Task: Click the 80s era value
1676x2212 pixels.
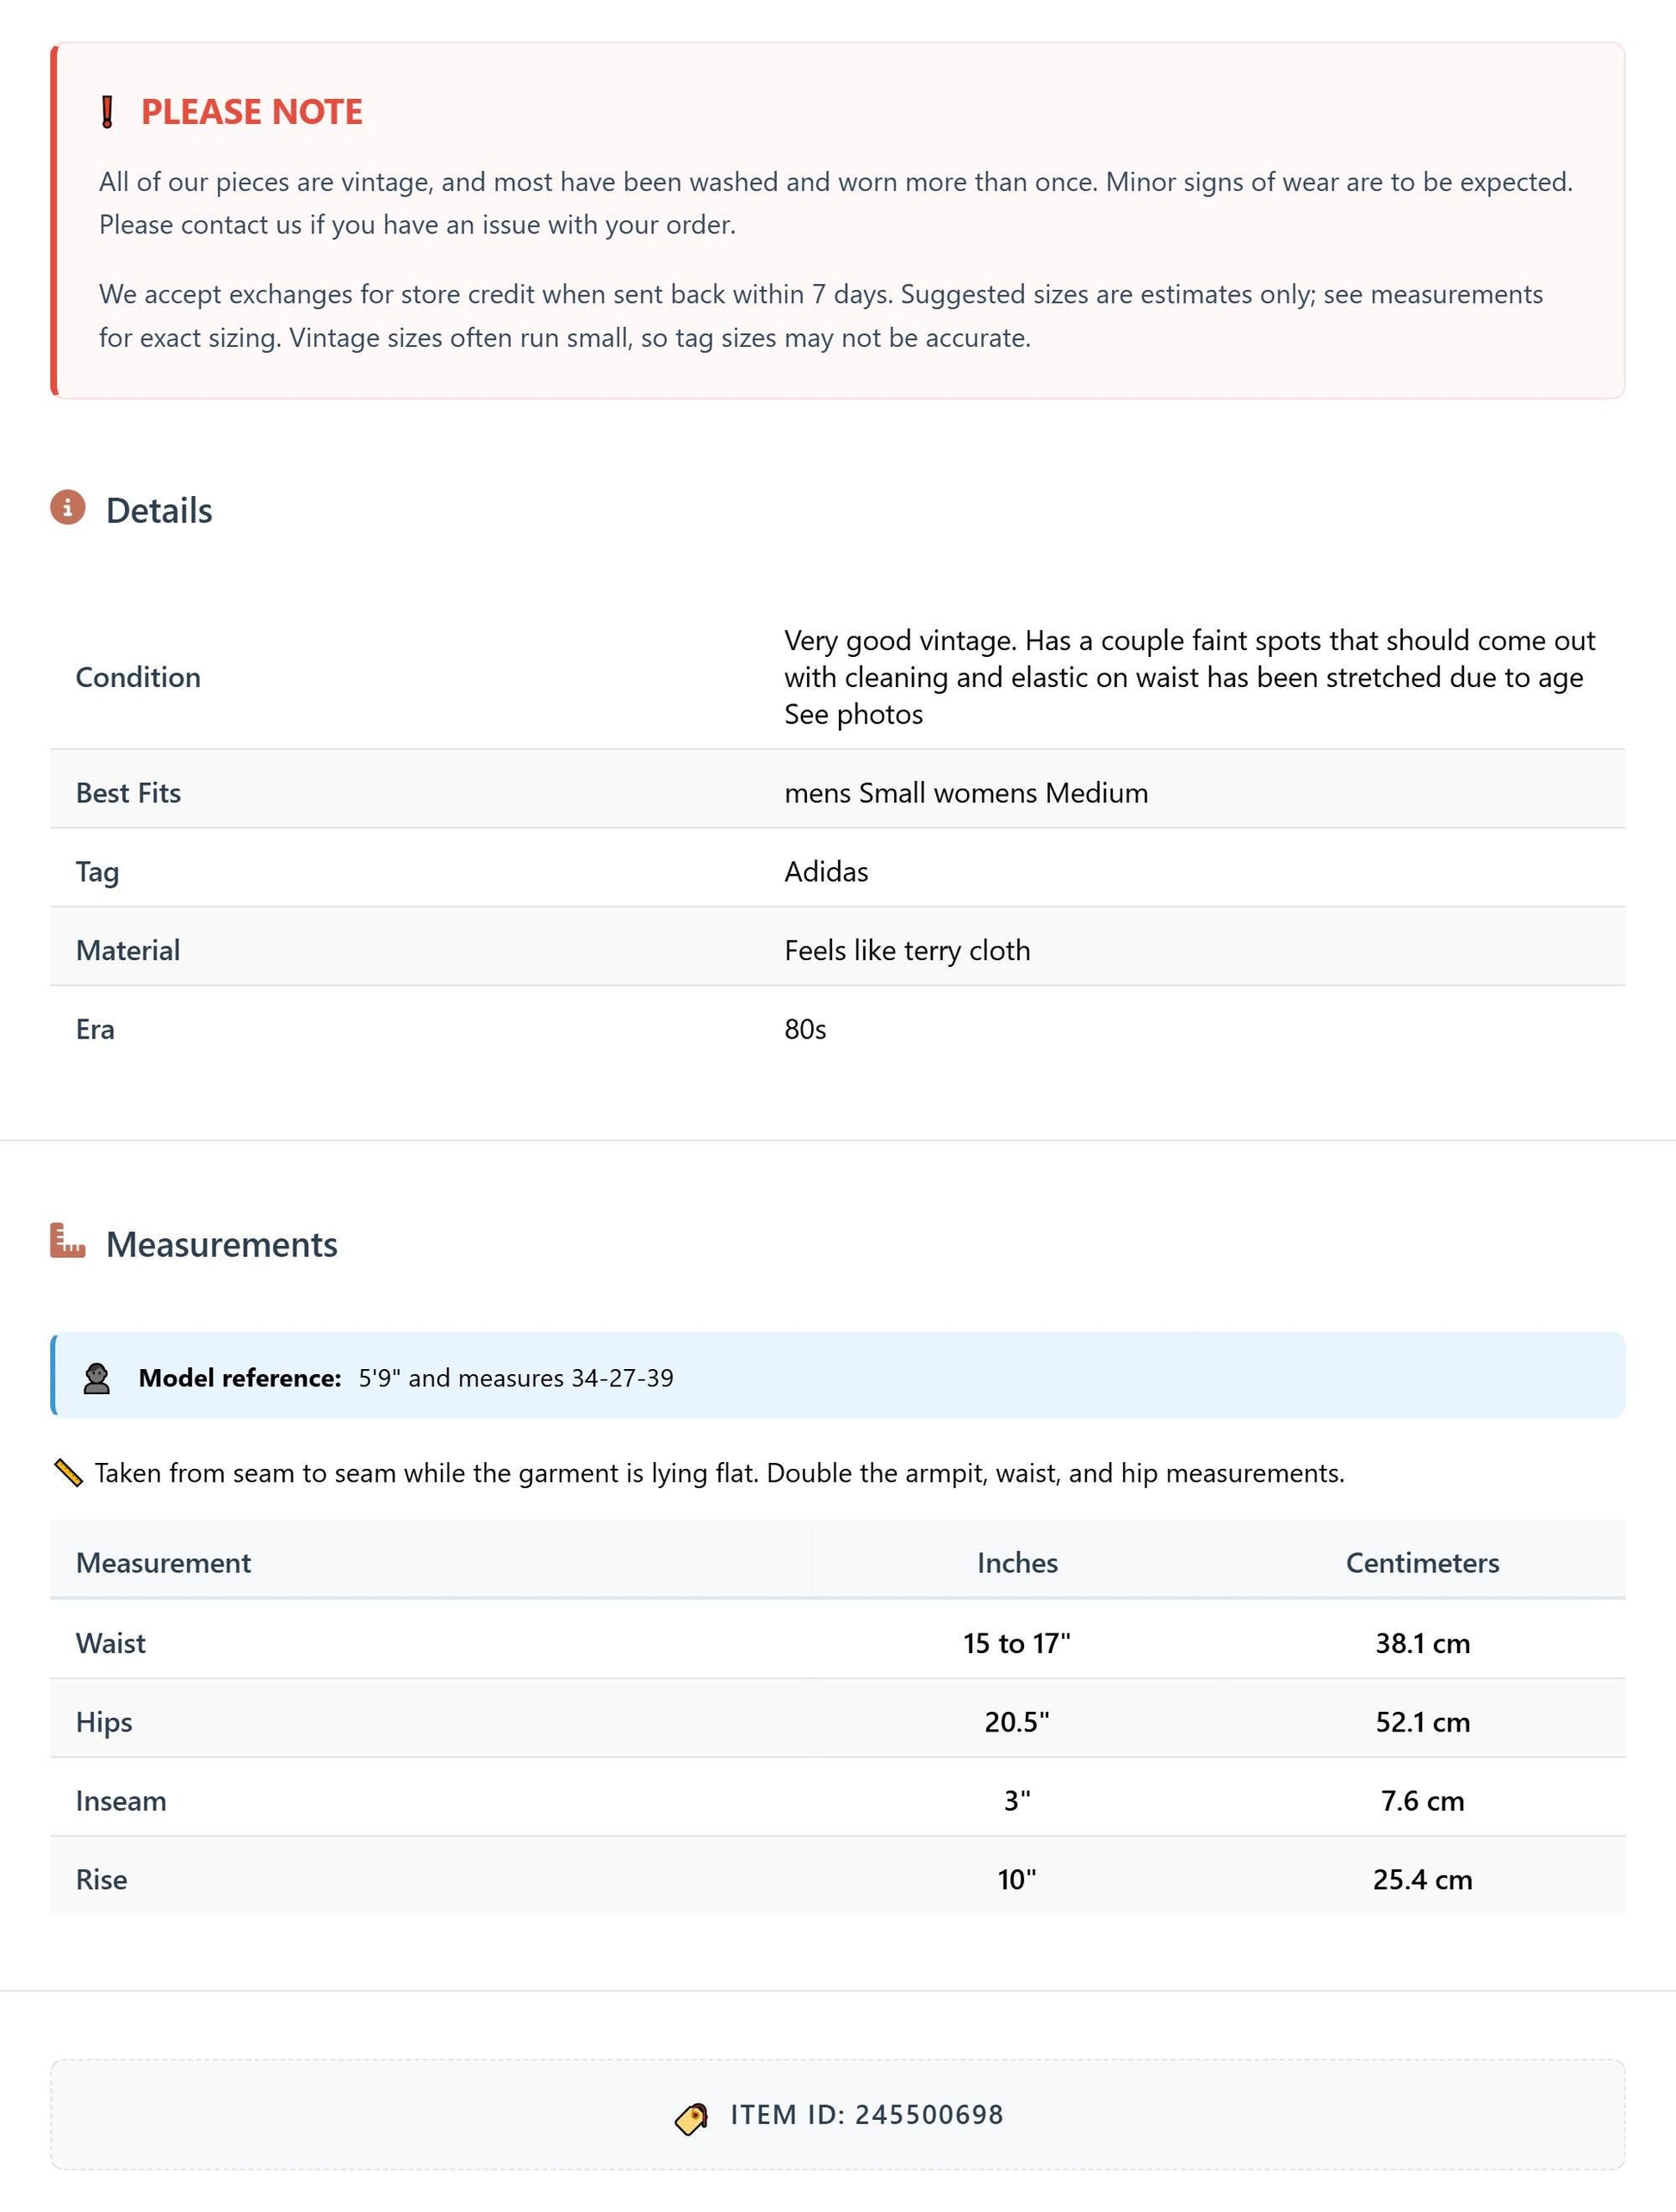Action: click(805, 1029)
